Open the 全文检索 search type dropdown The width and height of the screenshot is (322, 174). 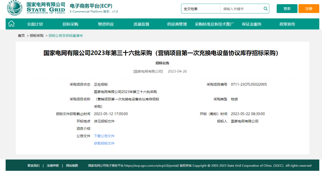[201, 9]
